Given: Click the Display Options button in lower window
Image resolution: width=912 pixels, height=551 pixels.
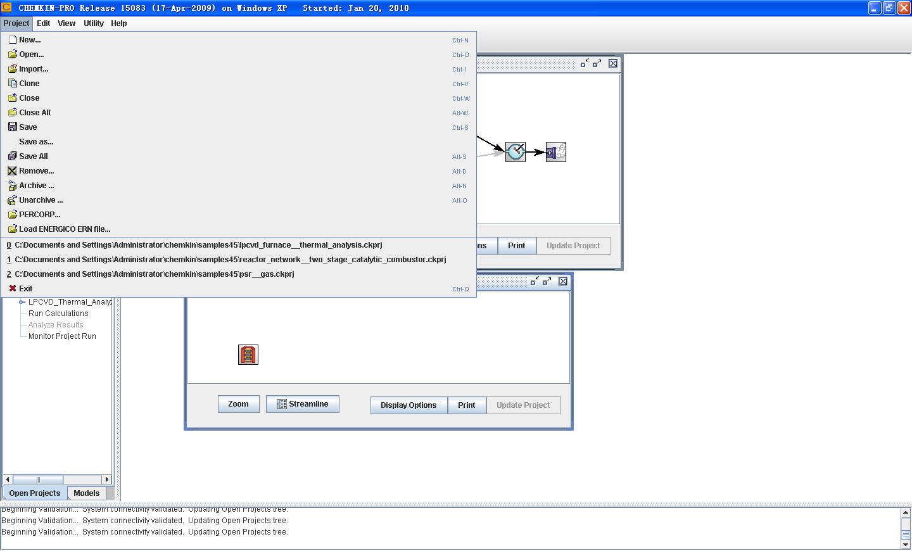Looking at the screenshot, I should point(408,405).
